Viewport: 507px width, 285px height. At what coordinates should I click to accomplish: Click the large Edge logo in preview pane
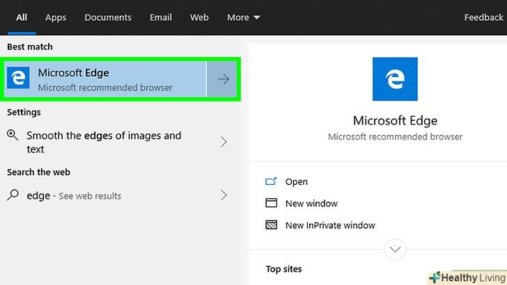coord(396,79)
